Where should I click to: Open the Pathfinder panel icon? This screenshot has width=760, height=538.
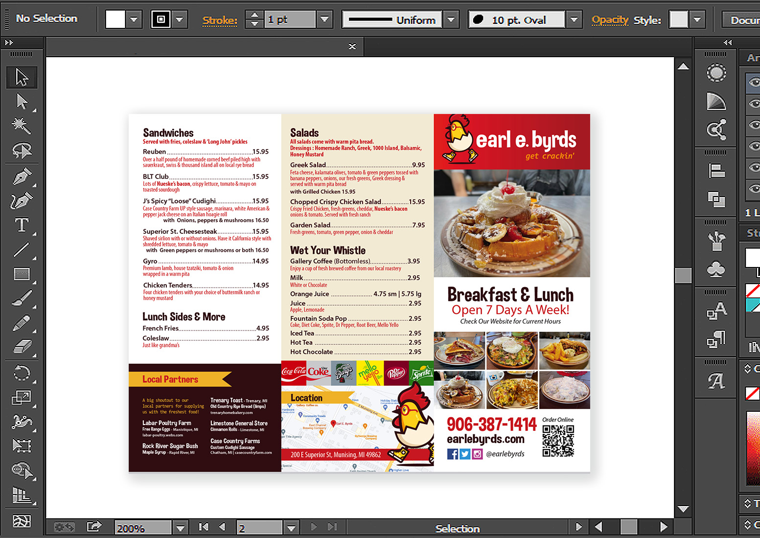[716, 199]
